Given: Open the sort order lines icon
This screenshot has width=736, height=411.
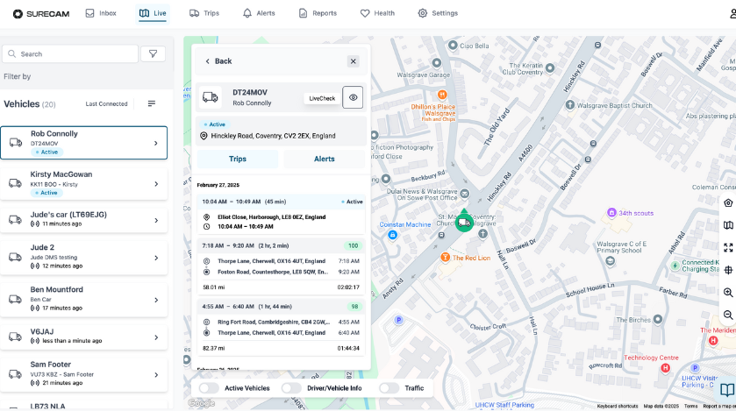Looking at the screenshot, I should 152,103.
